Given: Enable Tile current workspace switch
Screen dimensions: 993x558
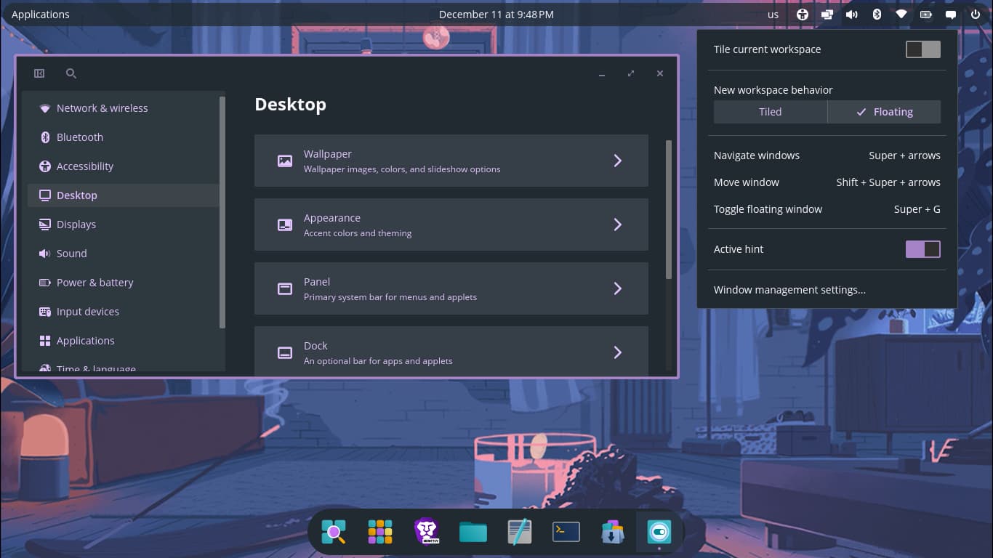Looking at the screenshot, I should click(922, 49).
